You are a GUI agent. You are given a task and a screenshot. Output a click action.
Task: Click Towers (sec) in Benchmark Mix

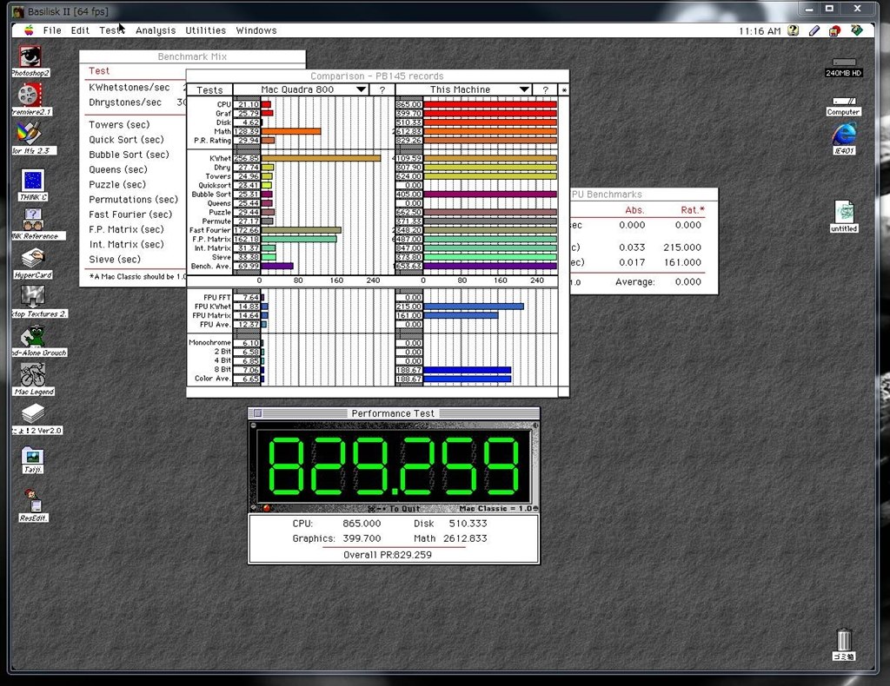point(119,125)
